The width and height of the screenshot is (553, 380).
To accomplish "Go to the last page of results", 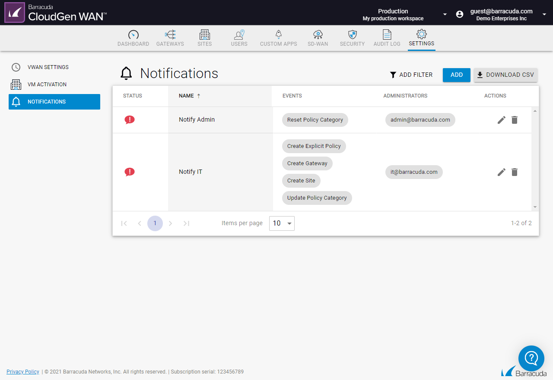I will (186, 223).
